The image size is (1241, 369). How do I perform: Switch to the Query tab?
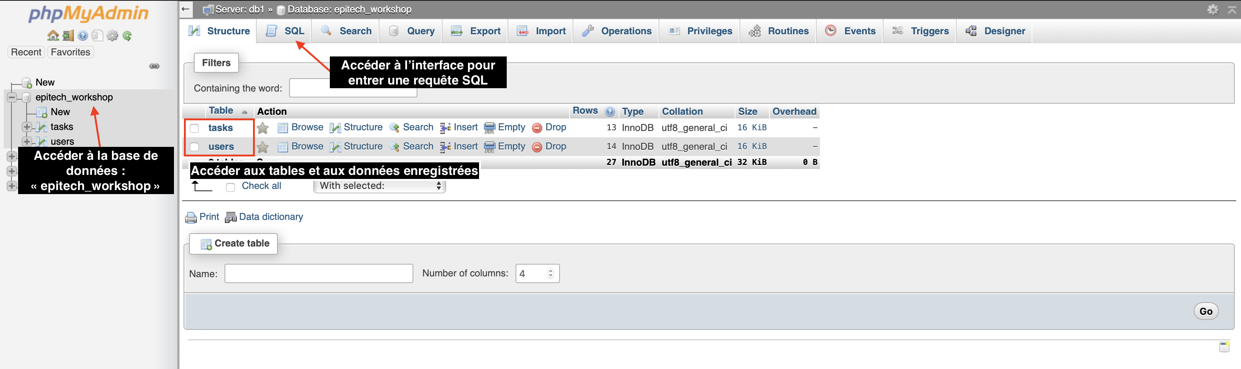(411, 31)
